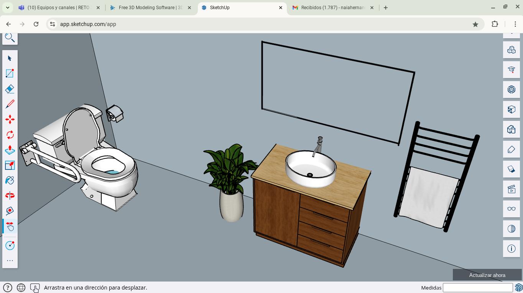523x293 pixels.
Task: Expand more tools via the three dots
Action: pyautogui.click(x=10, y=260)
